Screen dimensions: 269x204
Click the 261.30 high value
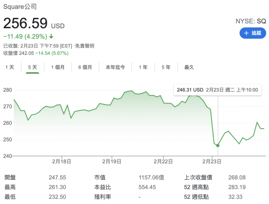pyautogui.click(x=57, y=187)
